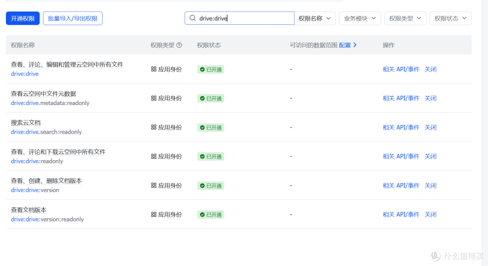This screenshot has height=266, width=488.
Task: Click scope code drive:drive:version:readonly
Action: click(47, 219)
